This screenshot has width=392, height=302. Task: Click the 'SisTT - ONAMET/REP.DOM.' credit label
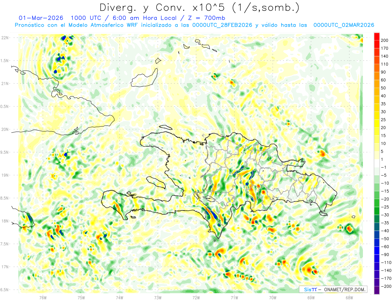click(333, 289)
